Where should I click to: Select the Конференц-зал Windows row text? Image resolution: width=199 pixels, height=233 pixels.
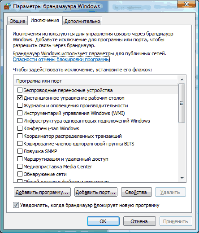pyautogui.click(x=51, y=128)
